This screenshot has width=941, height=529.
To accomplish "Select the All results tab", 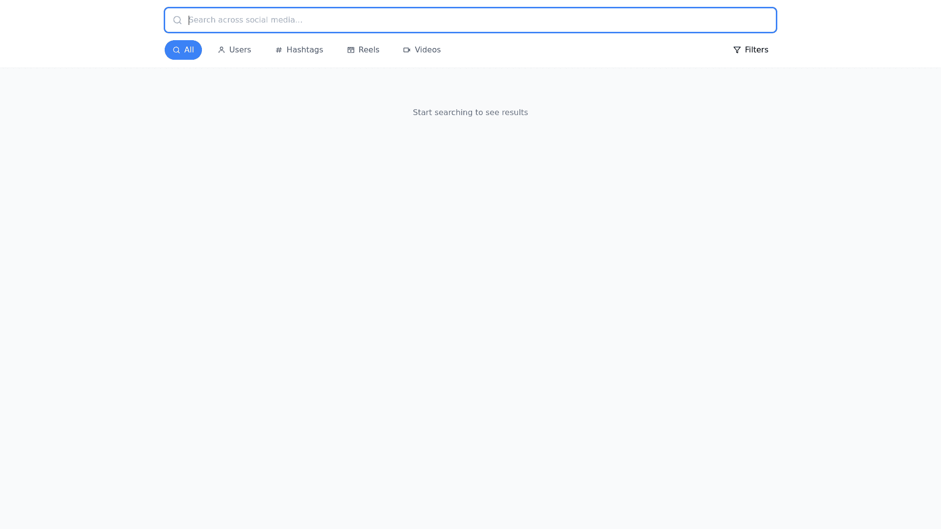I will 183,50.
